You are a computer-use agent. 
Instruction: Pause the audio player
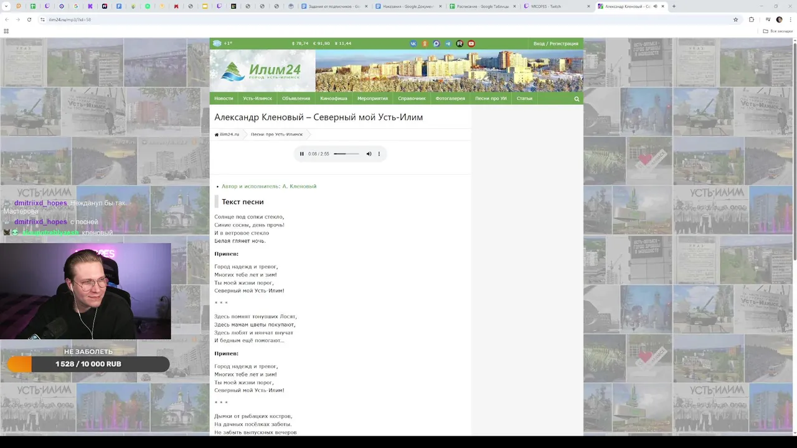point(302,154)
